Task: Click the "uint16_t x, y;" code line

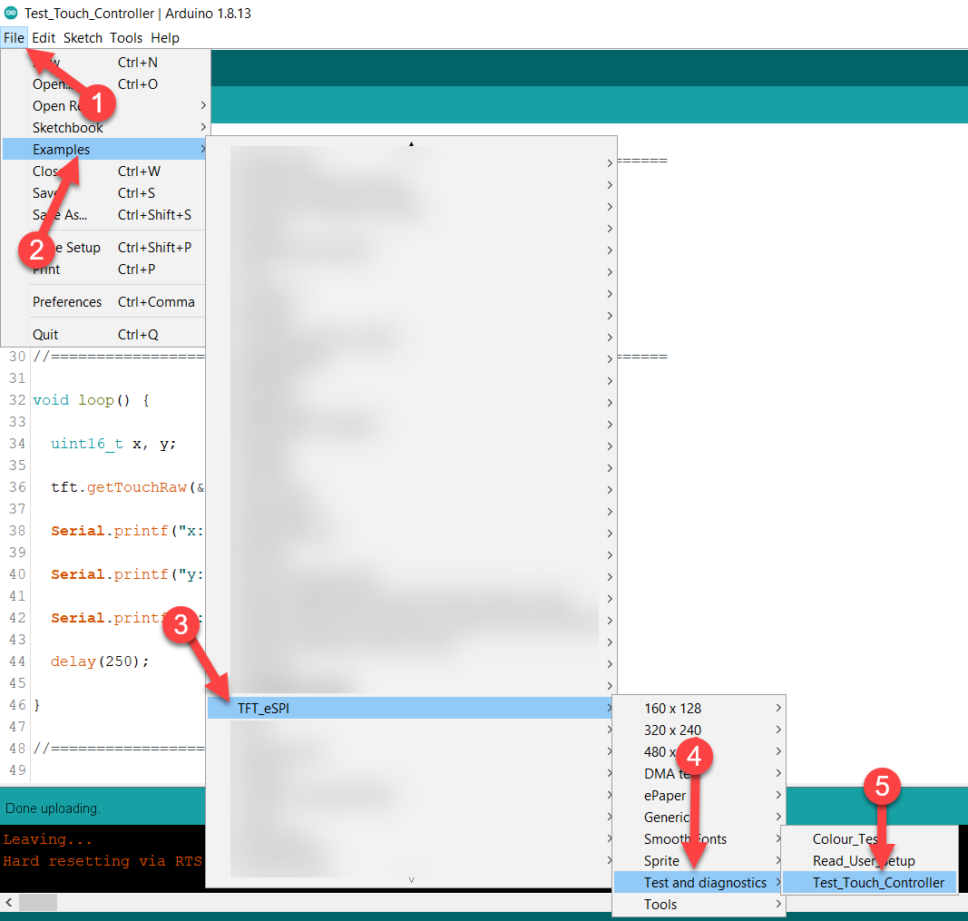Action: pyautogui.click(x=113, y=444)
